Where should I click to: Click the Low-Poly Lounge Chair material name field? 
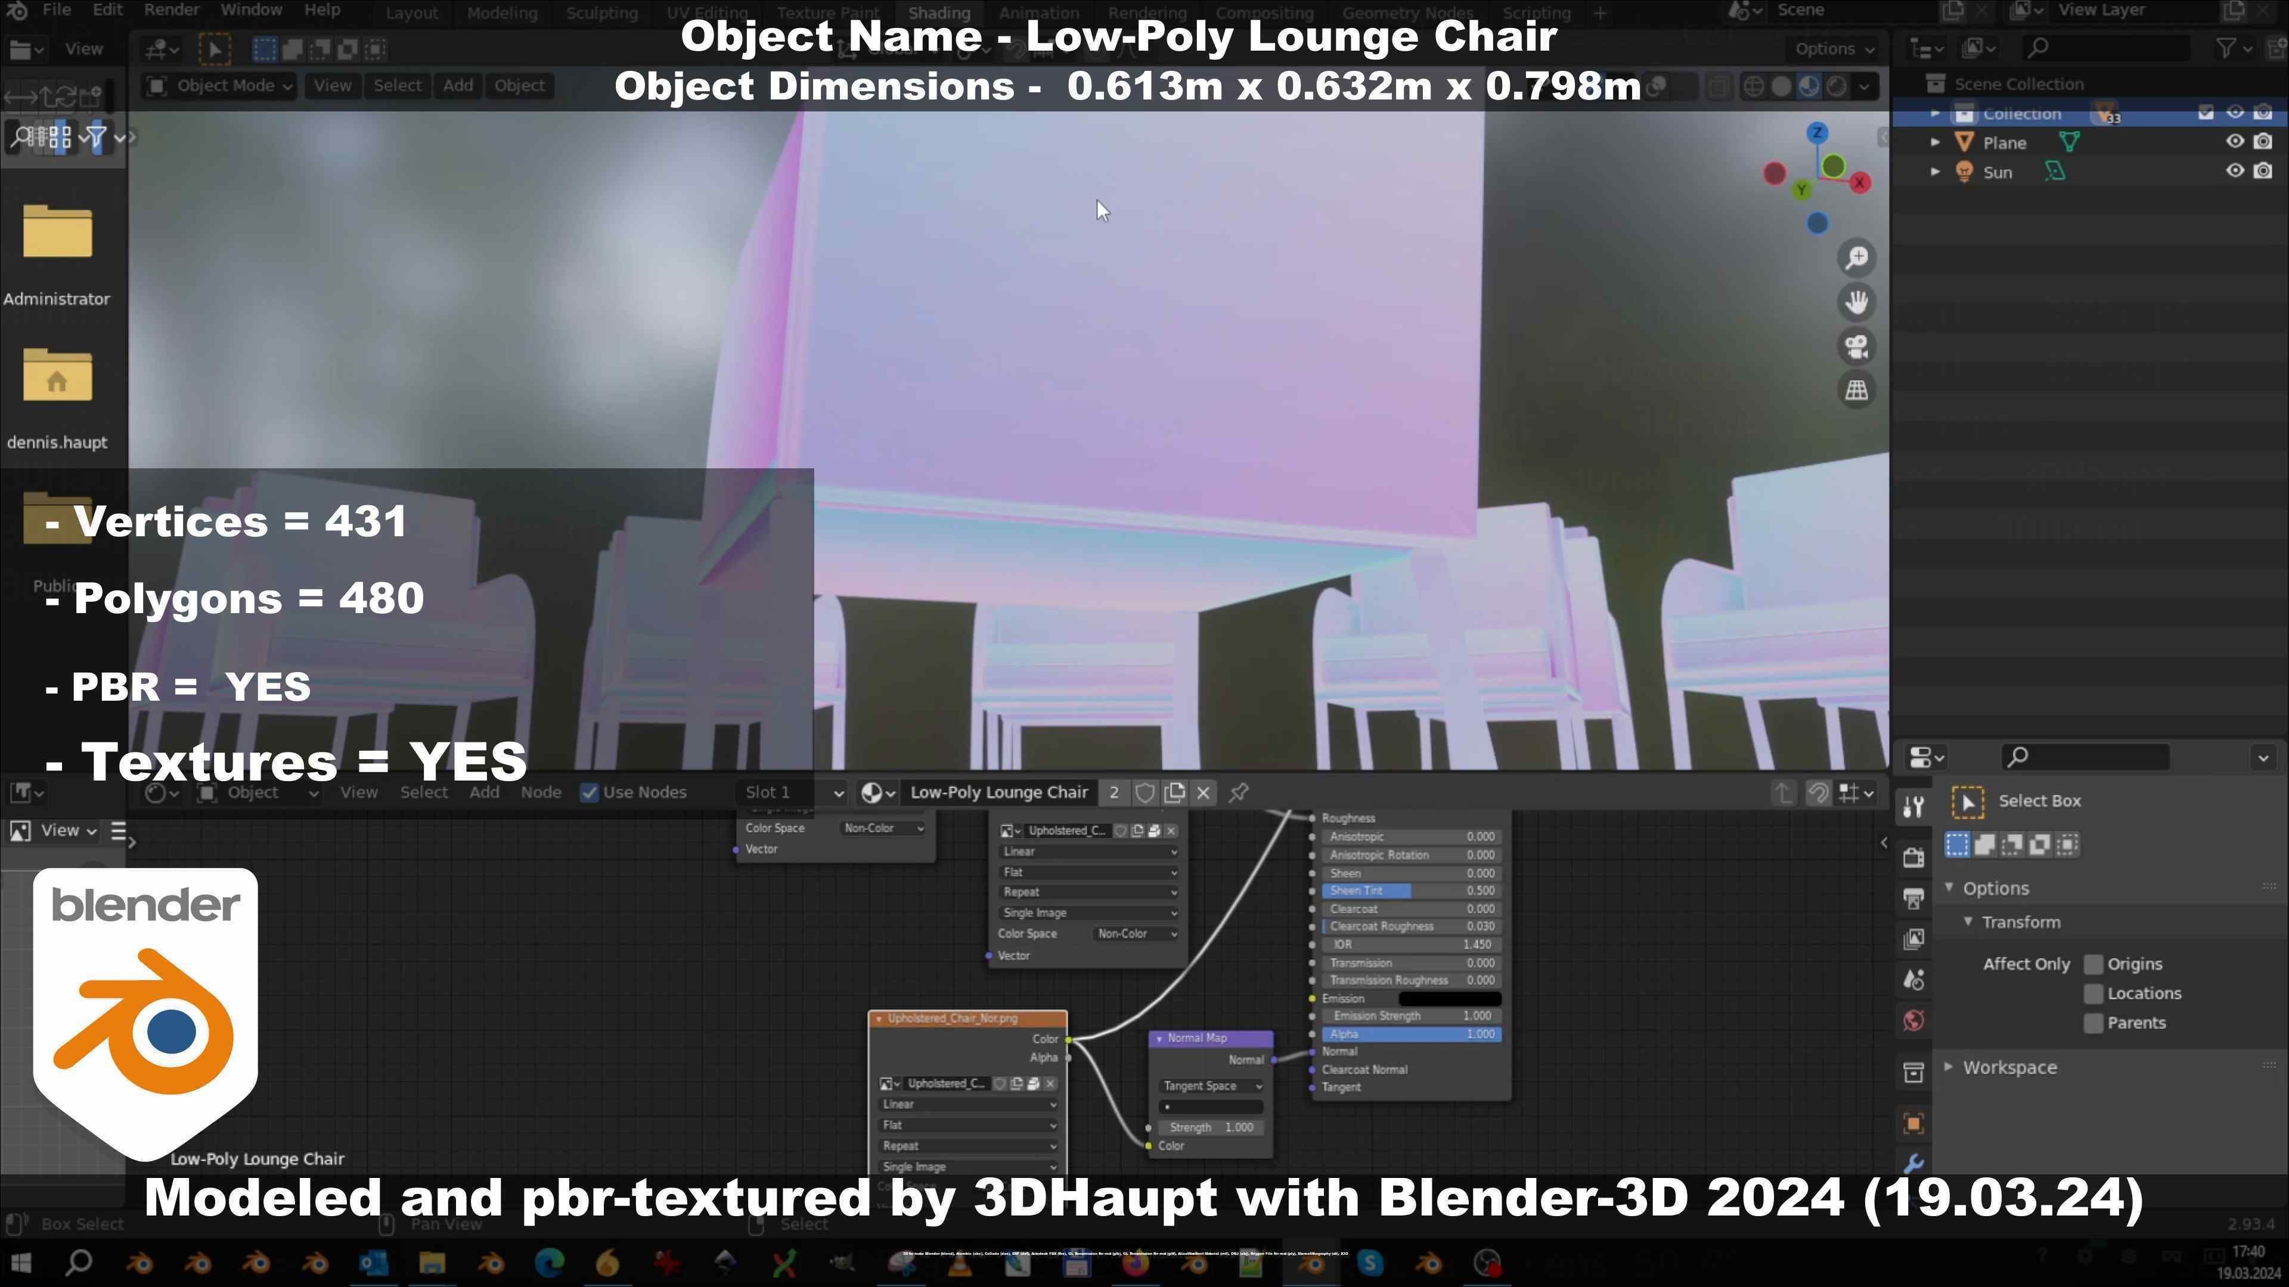pos(999,792)
